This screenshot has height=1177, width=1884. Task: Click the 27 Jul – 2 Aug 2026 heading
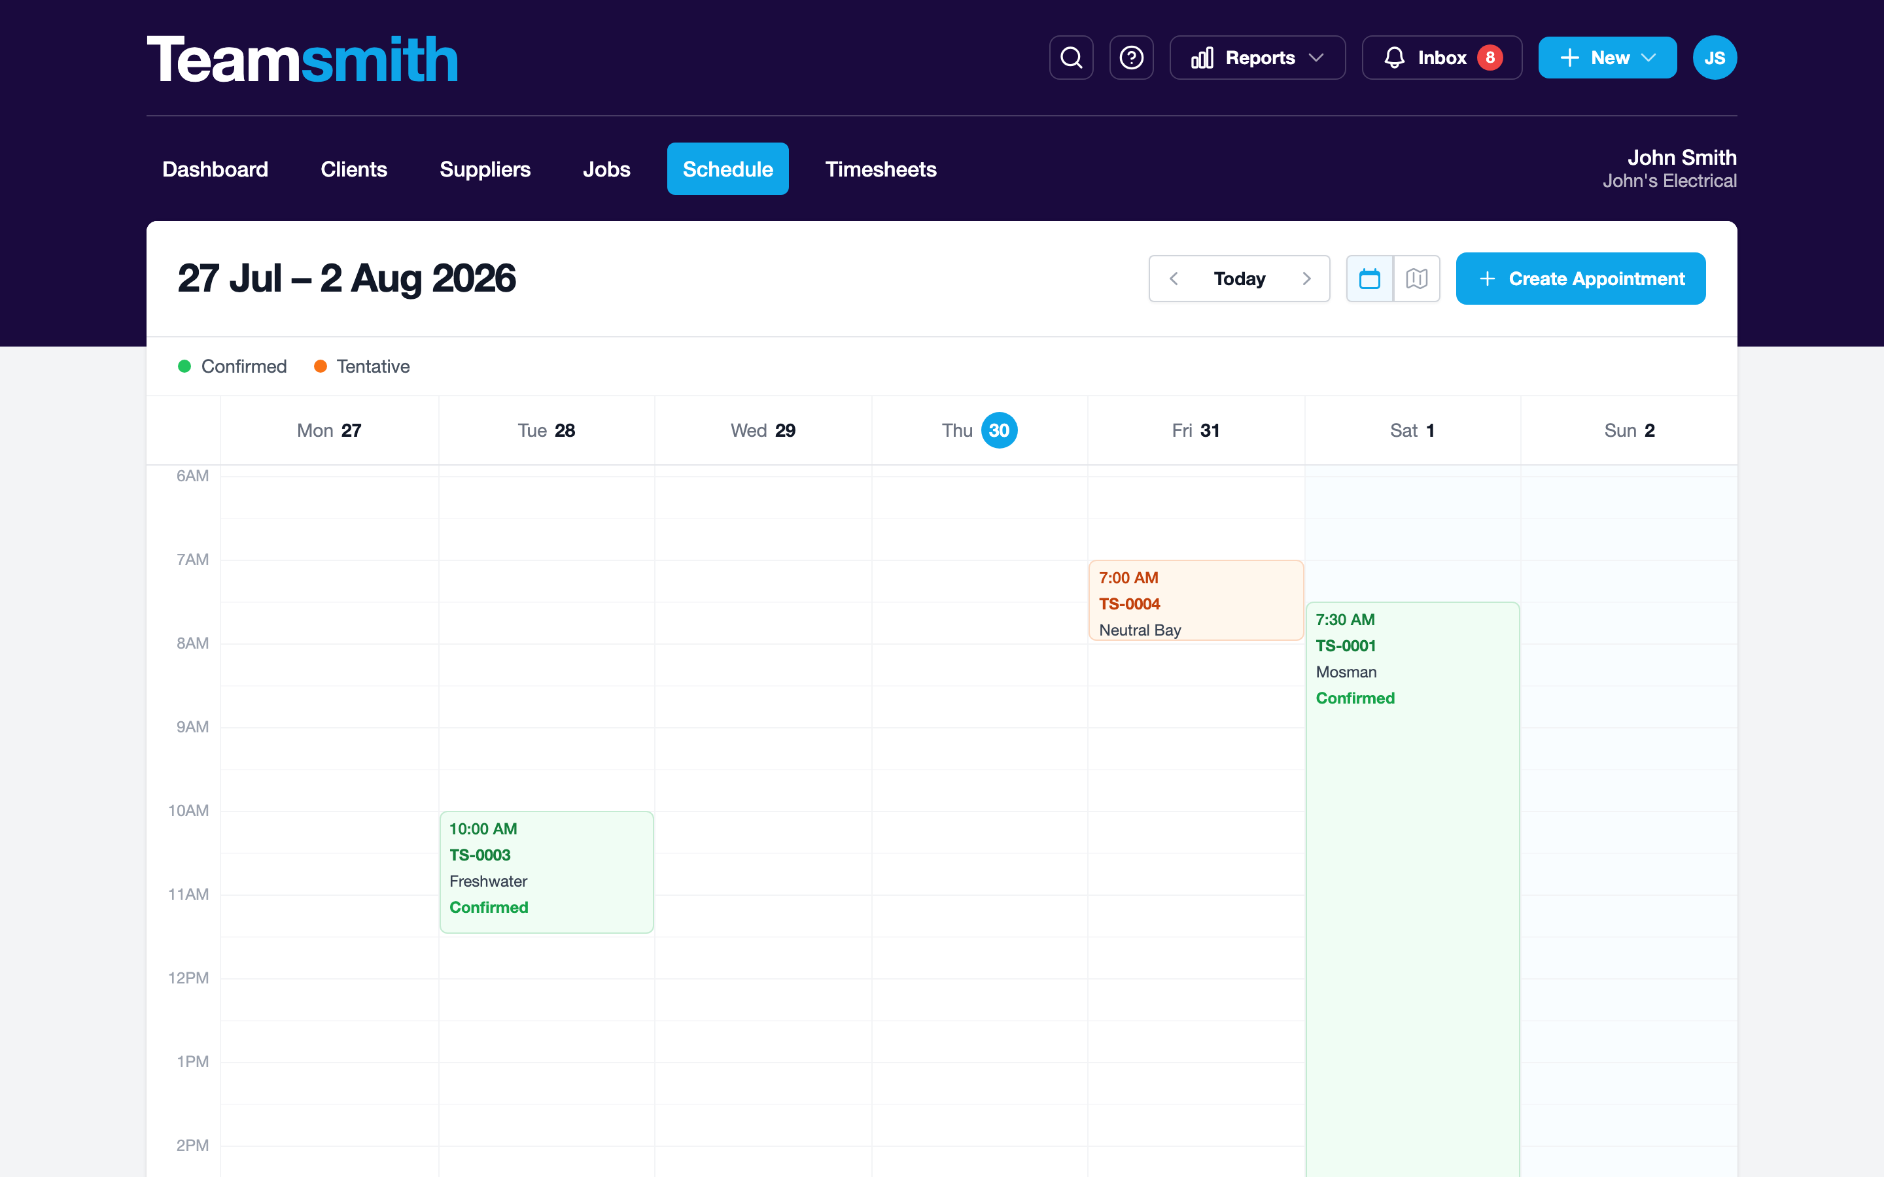click(x=347, y=279)
